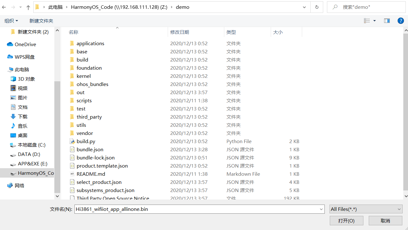Change the view layout icon
408x230 pixels.
pos(367,21)
